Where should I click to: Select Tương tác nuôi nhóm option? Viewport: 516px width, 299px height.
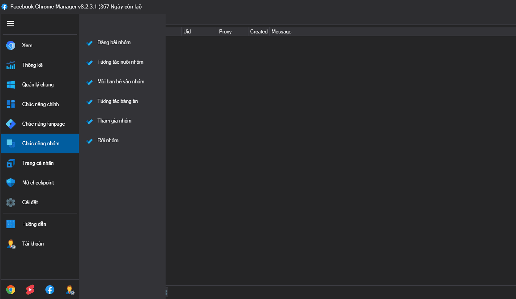click(x=121, y=62)
